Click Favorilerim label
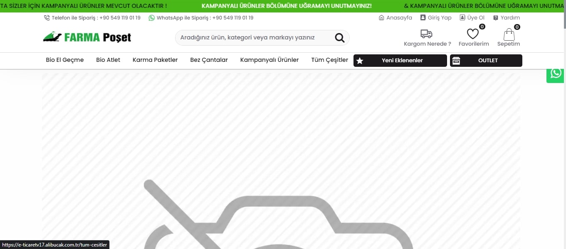The height and width of the screenshot is (249, 566). [x=474, y=44]
